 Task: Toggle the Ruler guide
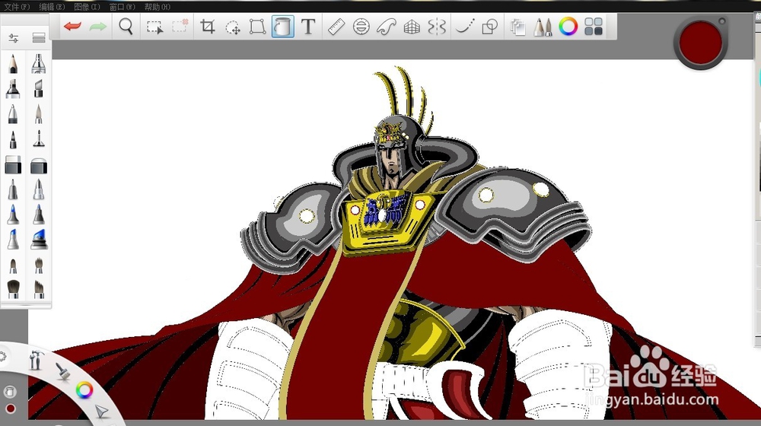[x=336, y=27]
